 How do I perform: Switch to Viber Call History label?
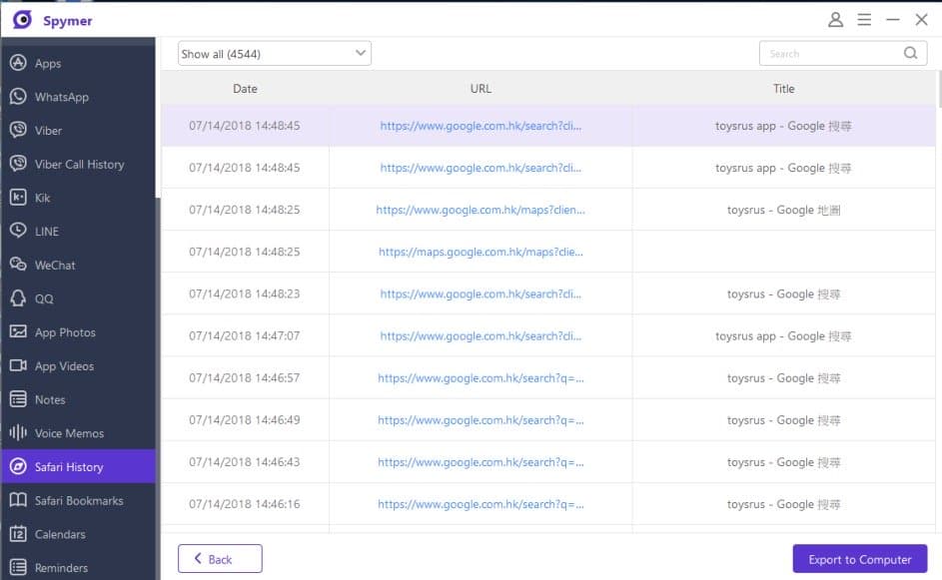[79, 164]
